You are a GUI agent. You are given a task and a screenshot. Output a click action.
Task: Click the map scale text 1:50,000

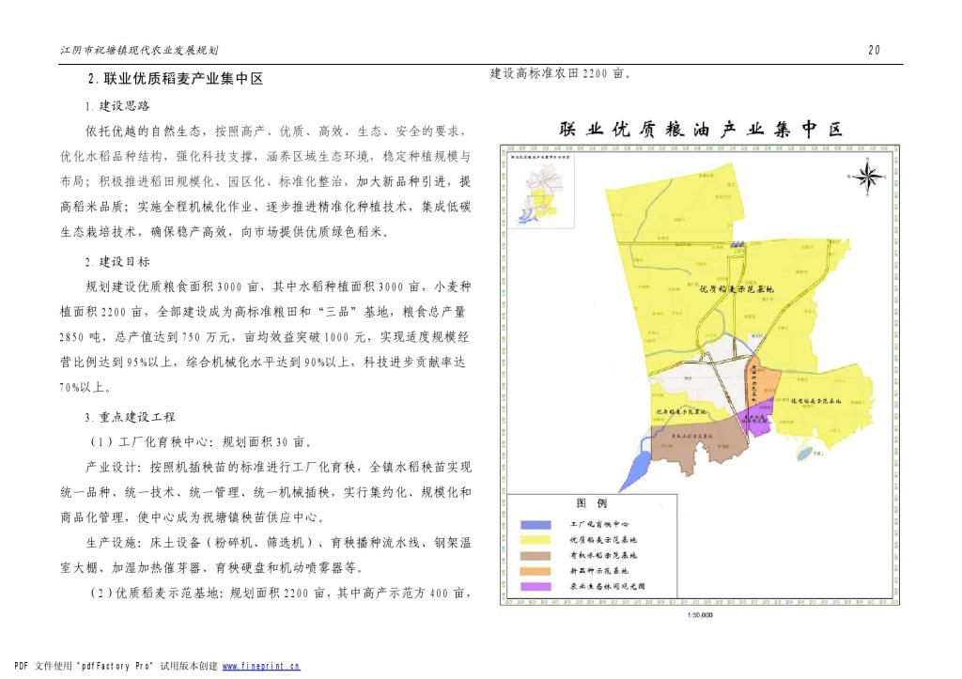coord(700,614)
